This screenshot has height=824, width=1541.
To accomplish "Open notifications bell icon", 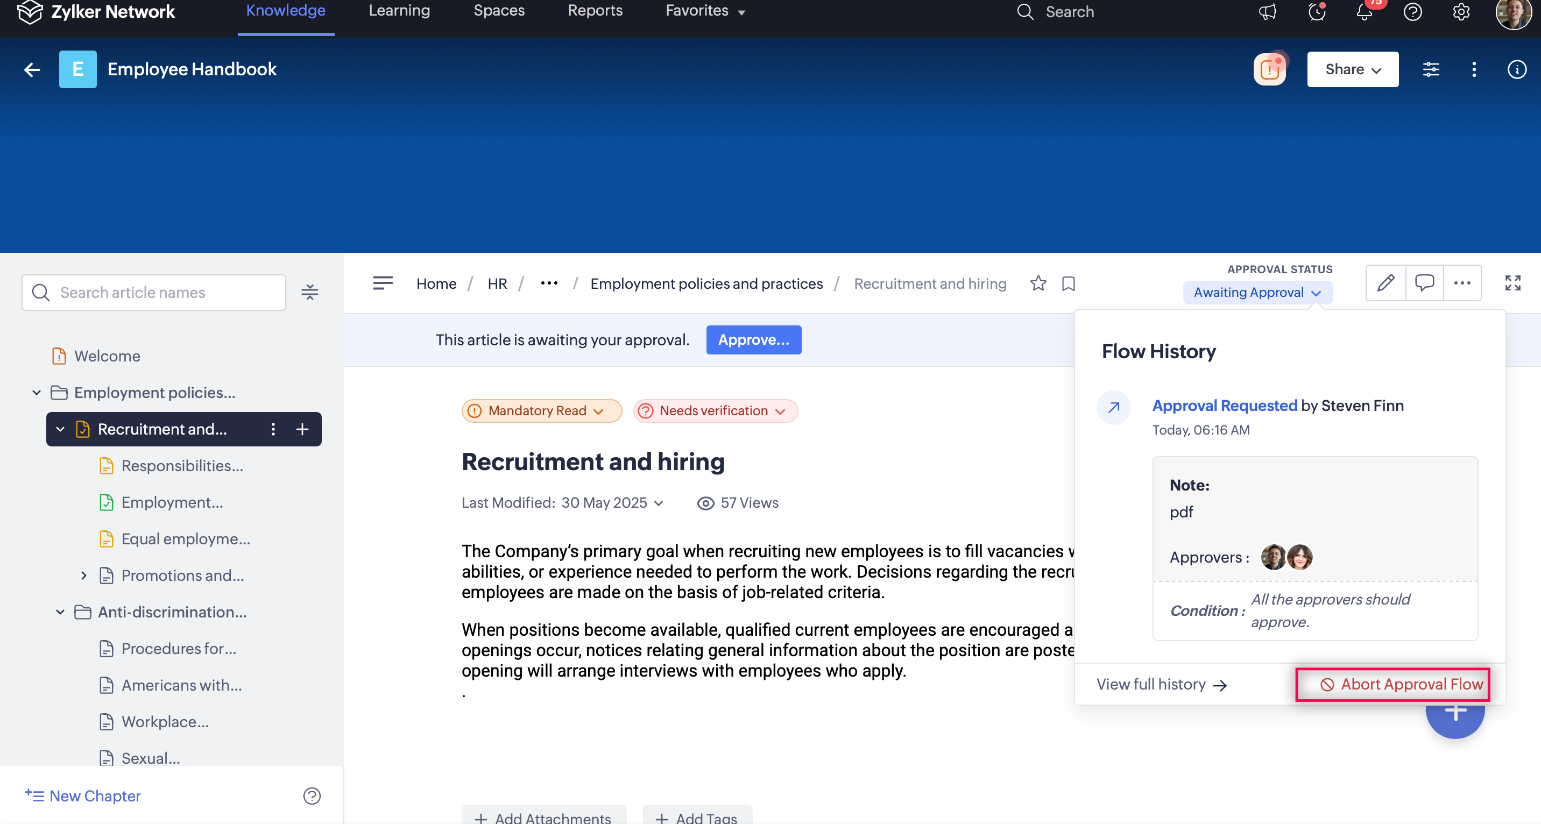I will pos(1364,12).
